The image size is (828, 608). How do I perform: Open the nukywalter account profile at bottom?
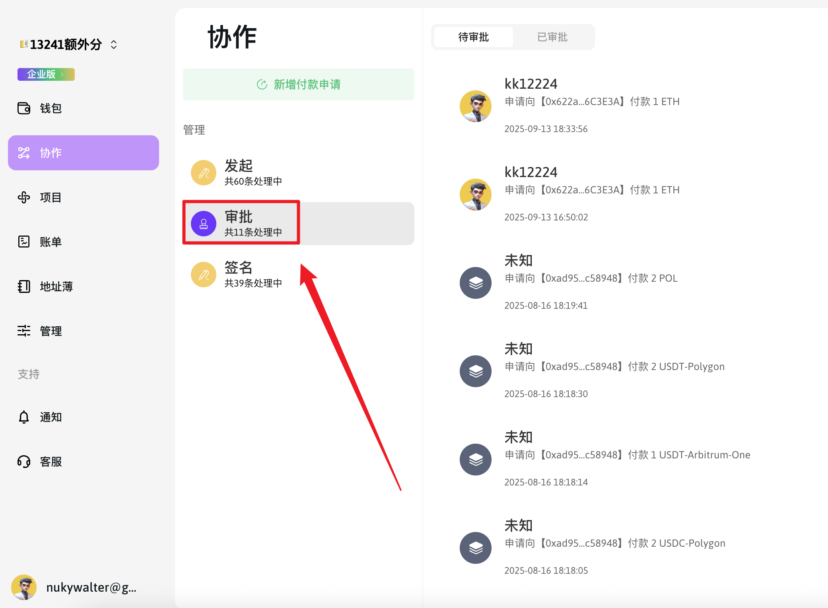tap(74, 587)
